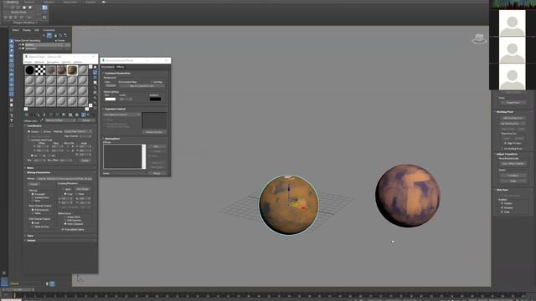This screenshot has width=536, height=301.
Task: Open the Polygon Modeling ribbon dropdown
Action: (25, 23)
